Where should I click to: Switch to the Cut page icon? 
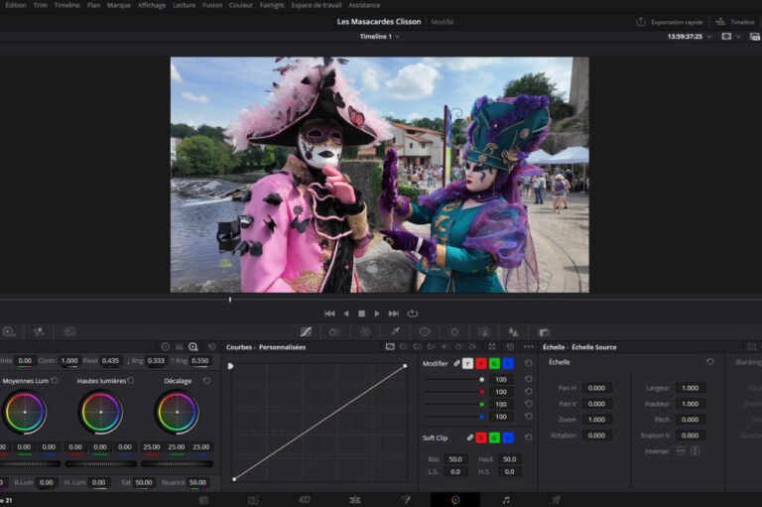305,500
